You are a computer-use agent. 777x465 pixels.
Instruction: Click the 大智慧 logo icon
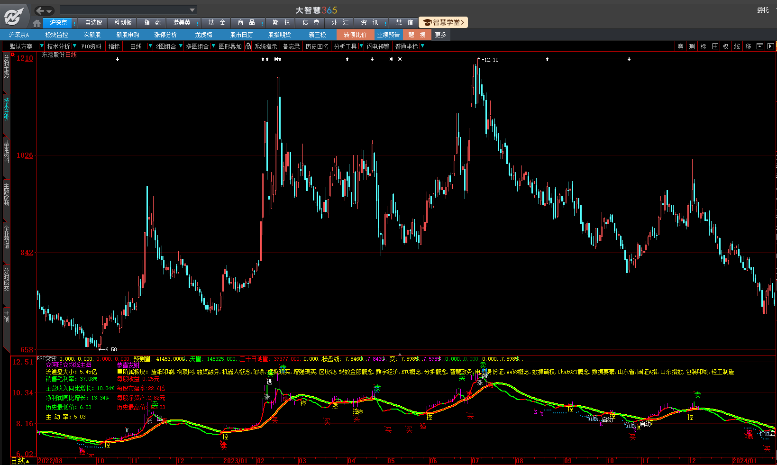click(14, 16)
